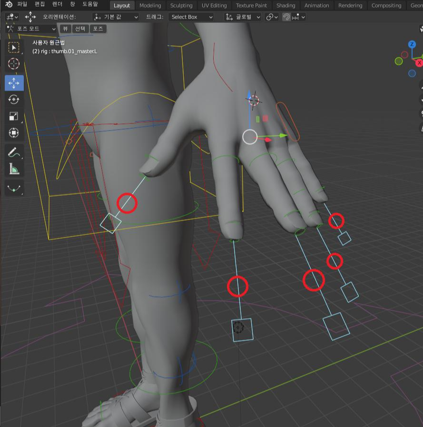The width and height of the screenshot is (423, 427).
Task: Select the pinky finger square controller
Action: [x=344, y=238]
